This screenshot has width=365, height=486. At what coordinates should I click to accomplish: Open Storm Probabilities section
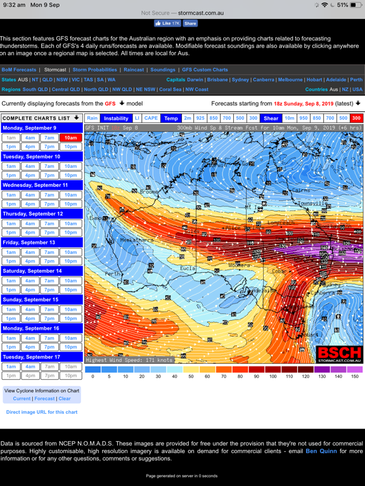(94, 70)
